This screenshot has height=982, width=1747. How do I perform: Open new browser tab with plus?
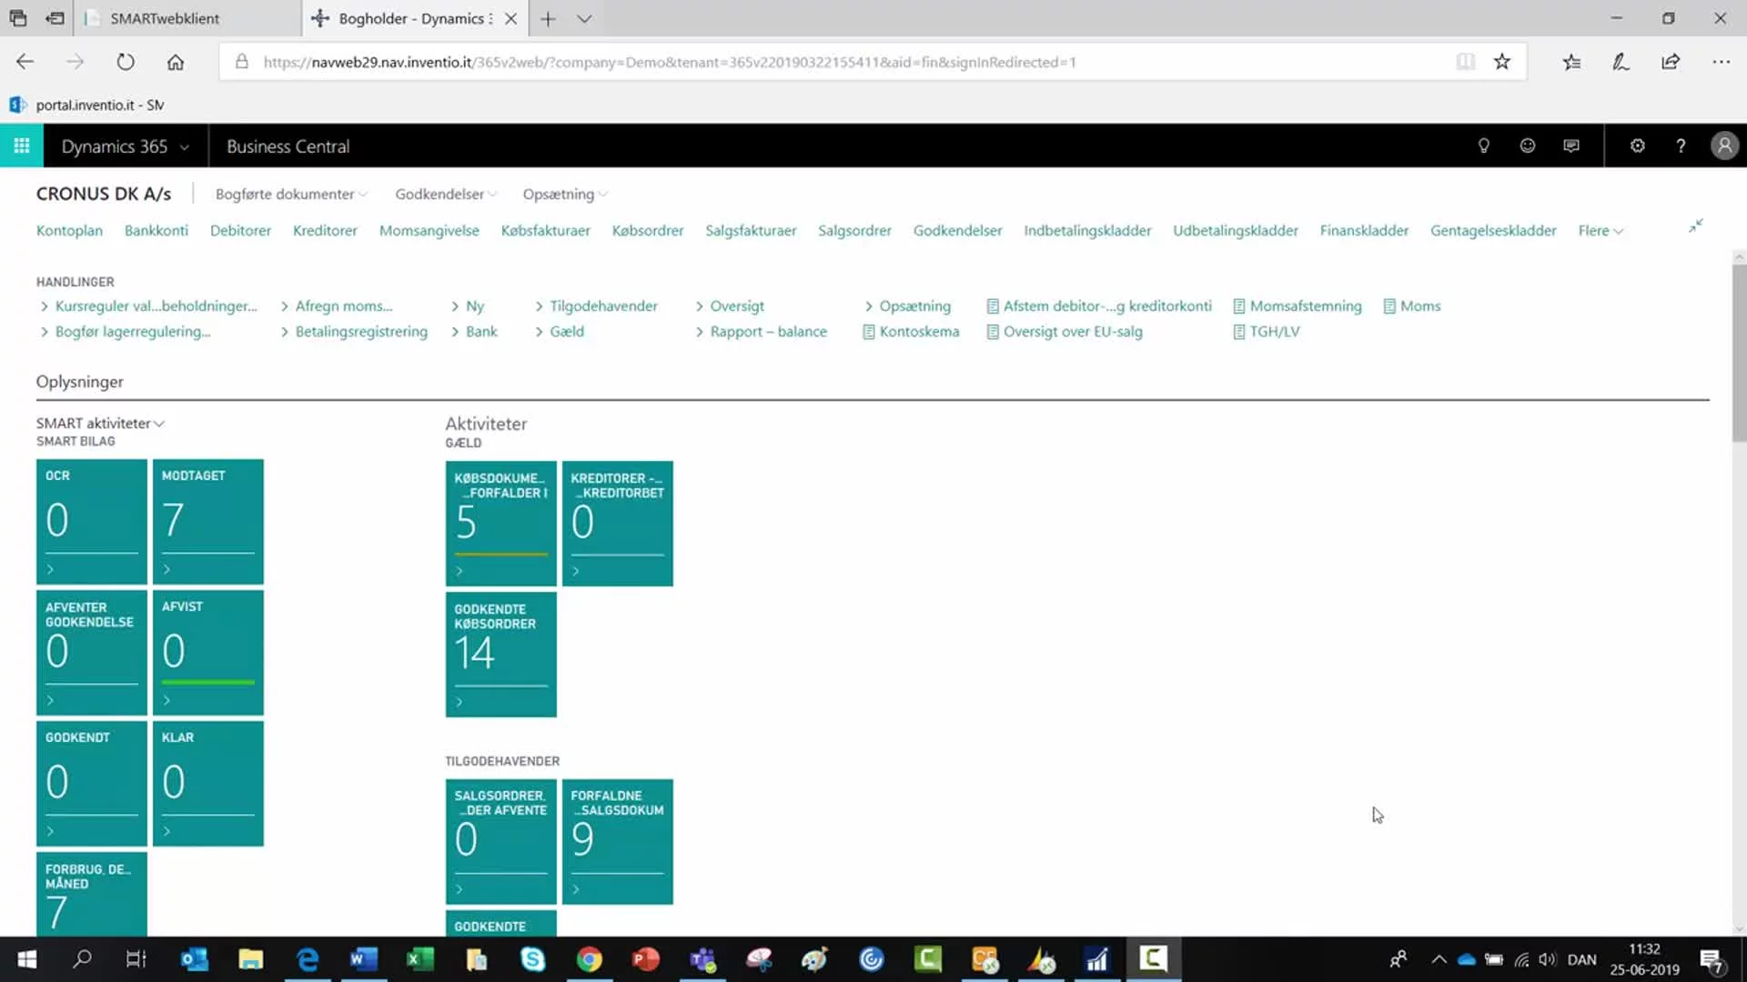click(548, 18)
